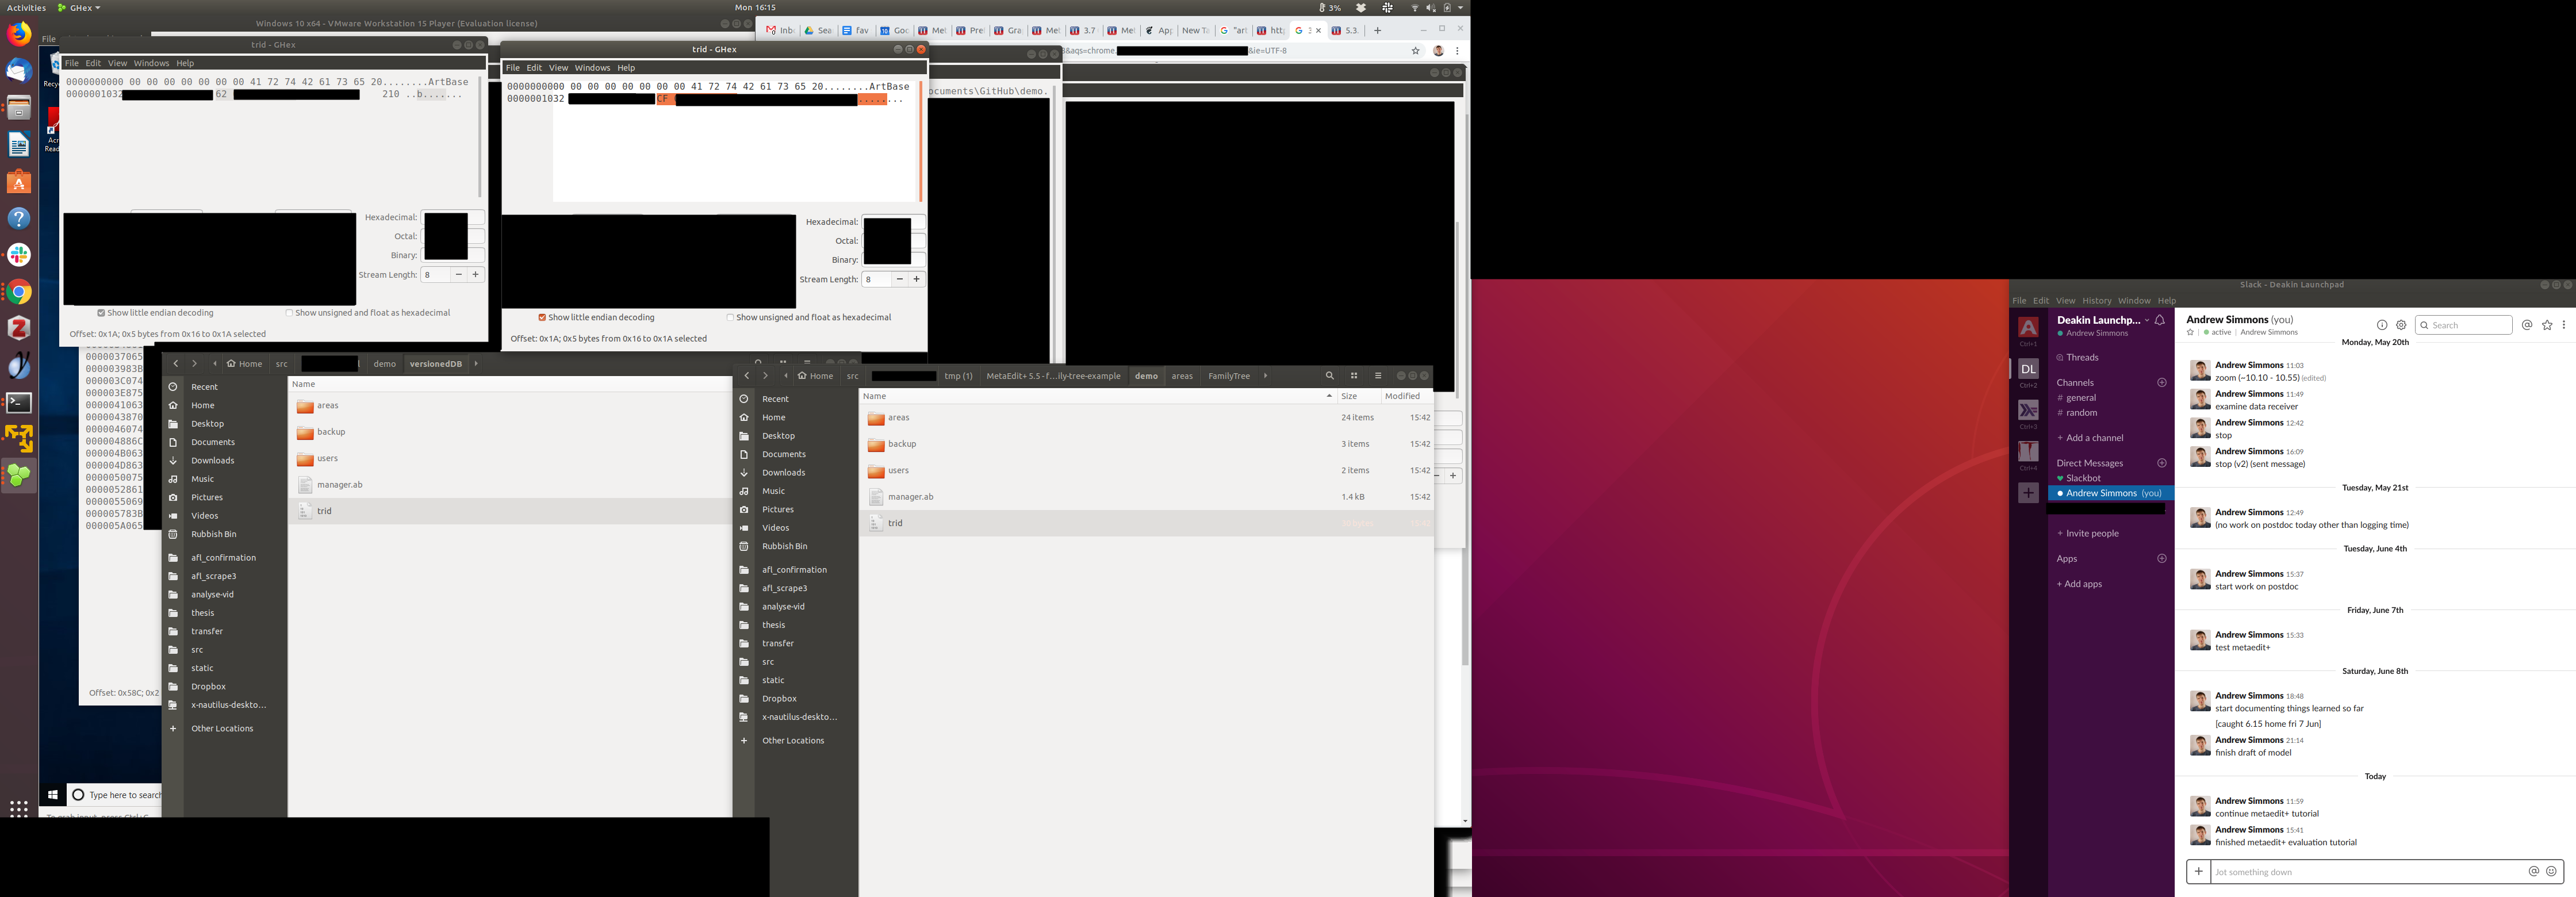
Task: Increase stream length in right GHex
Action: 916,279
